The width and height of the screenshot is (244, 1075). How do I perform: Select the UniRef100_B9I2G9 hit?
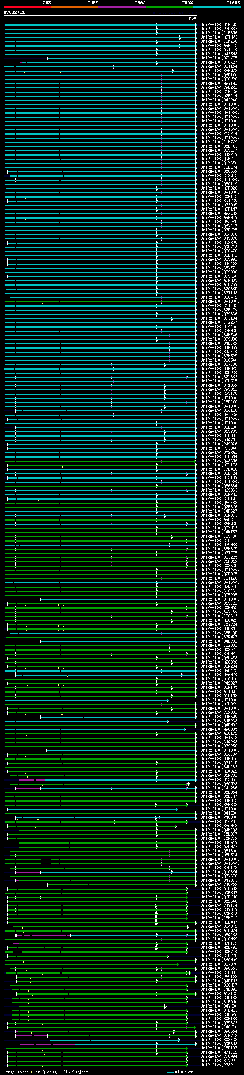219,201
